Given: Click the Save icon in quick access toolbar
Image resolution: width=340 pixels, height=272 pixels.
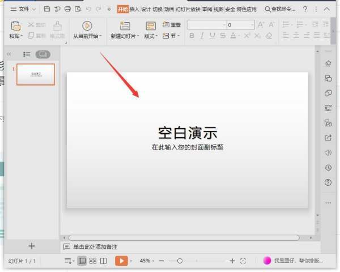Looking at the screenshot, I should click(47, 9).
